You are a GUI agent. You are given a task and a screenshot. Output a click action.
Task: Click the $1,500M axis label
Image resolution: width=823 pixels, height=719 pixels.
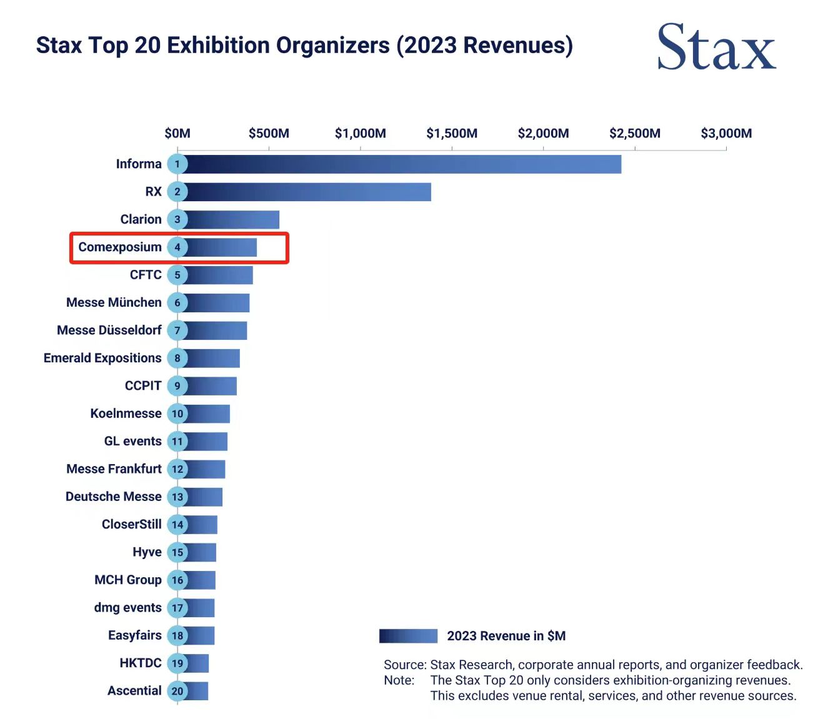point(452,133)
